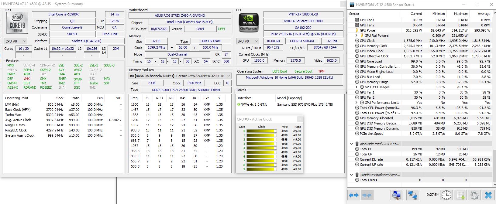Image resolution: width=496 pixels, height=204 pixels.
Task: Click the Core 9 clock bar
Action: 262,169
